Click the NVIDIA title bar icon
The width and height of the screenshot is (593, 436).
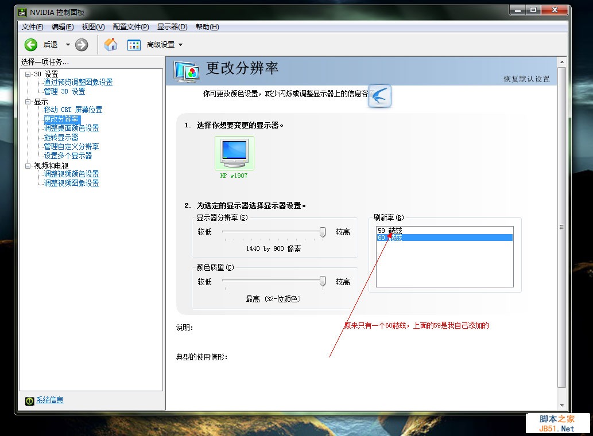coord(23,13)
